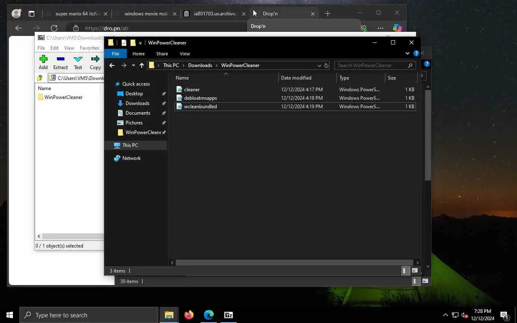Open the Share ribbon tab in Explorer
517x323 pixels.
[162, 54]
